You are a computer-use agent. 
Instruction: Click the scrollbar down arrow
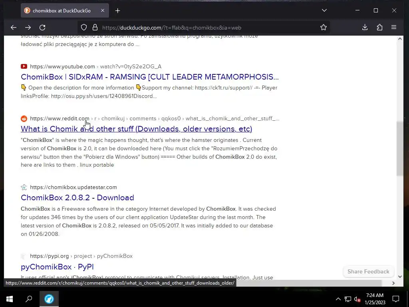coord(400,277)
